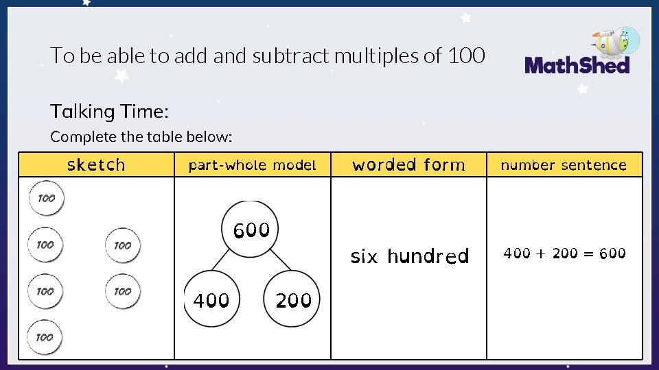Screen dimensions: 659x370
Task: Click the Complete the table below instruction
Action: (141, 137)
